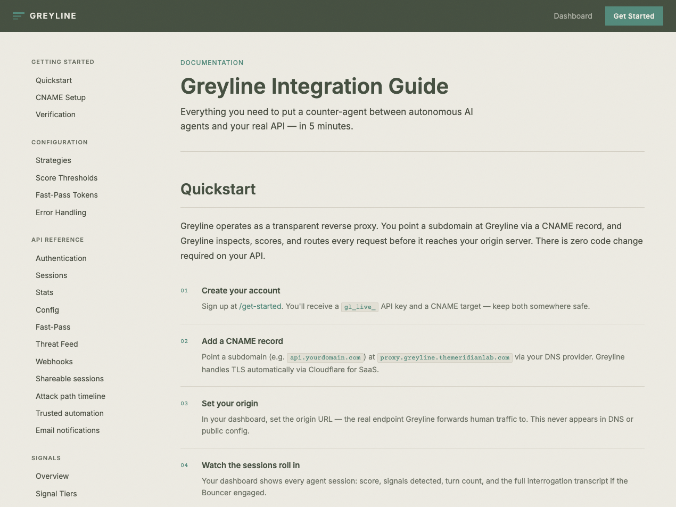The width and height of the screenshot is (676, 507).
Task: Click the DOCUMENTATION label above title
Action: pos(212,63)
